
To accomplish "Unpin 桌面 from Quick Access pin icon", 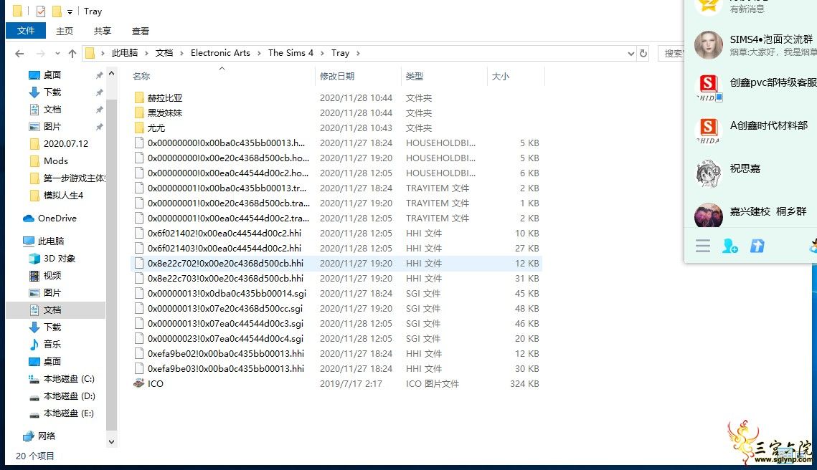I will [x=99, y=75].
